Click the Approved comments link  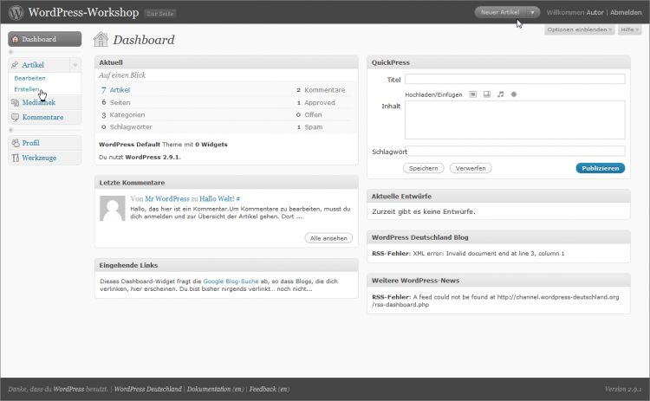[x=320, y=102]
